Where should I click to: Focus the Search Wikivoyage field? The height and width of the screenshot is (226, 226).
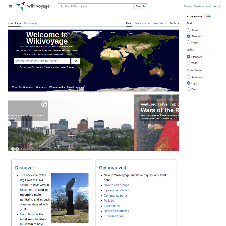(x=96, y=6)
